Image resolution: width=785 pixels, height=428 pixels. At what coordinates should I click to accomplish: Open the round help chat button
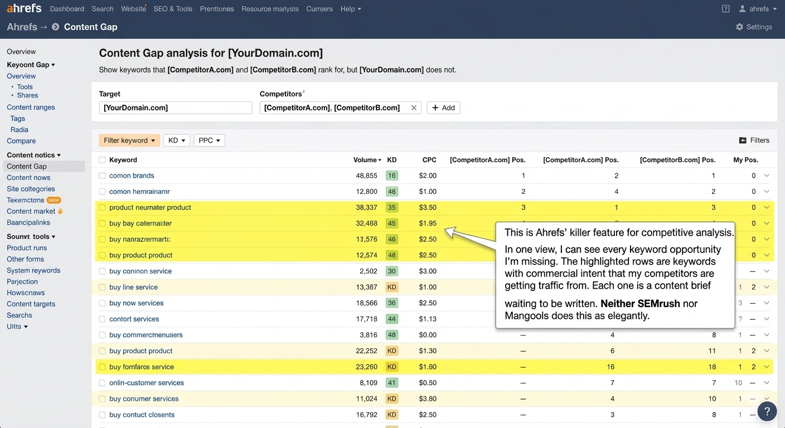(767, 411)
